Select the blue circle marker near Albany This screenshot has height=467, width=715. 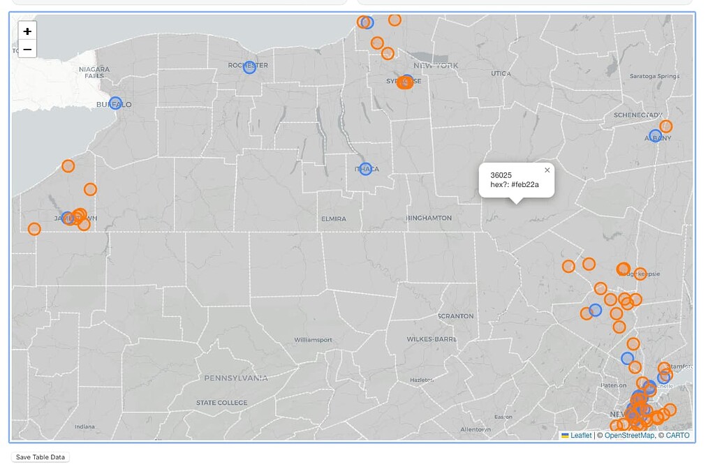coord(655,136)
